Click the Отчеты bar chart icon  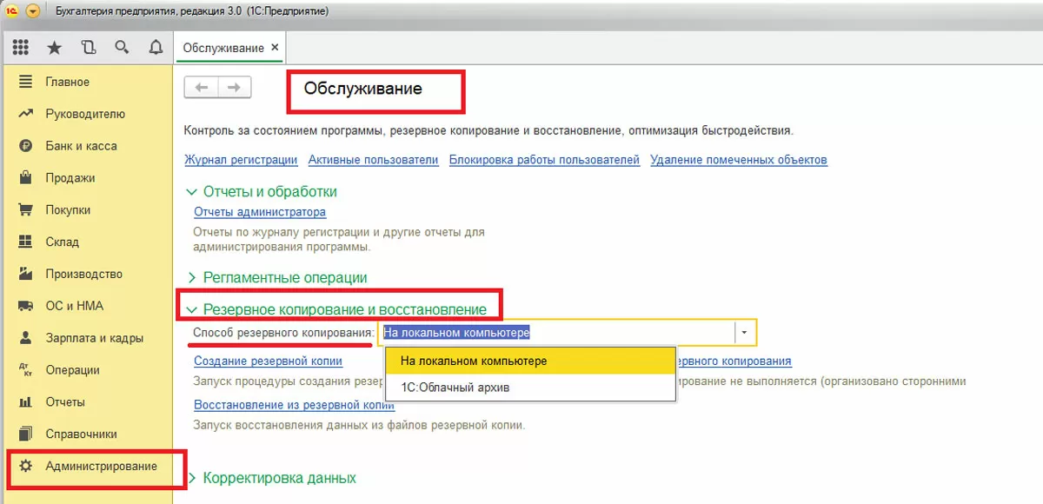click(x=26, y=402)
